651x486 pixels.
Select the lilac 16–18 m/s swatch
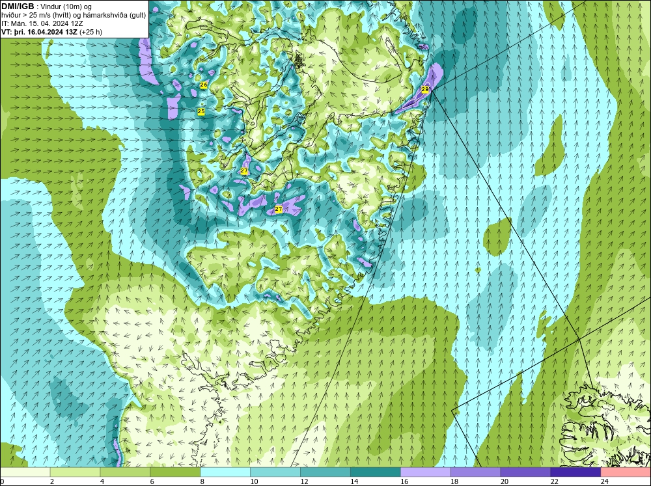pos(425,472)
